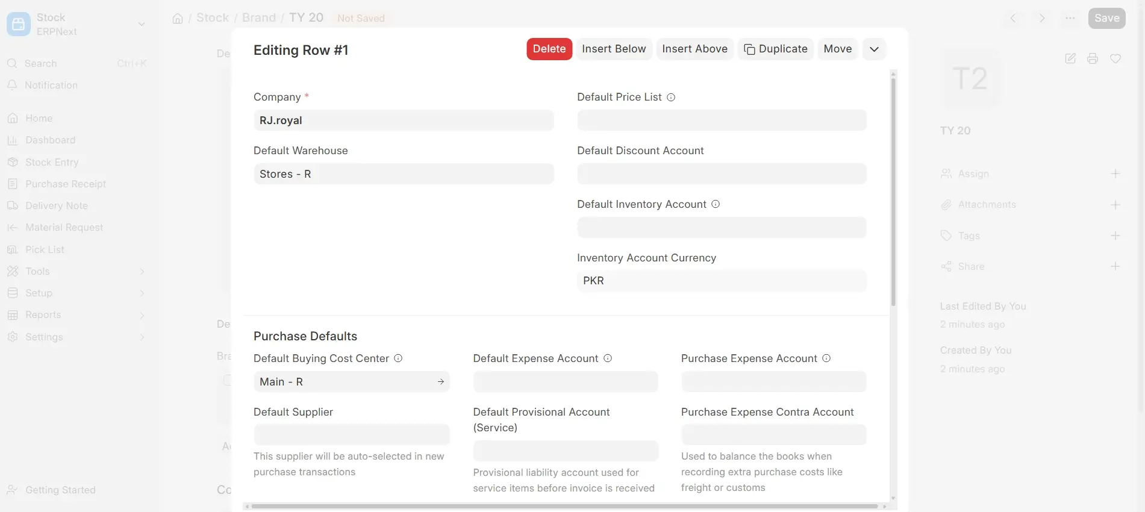Screen dimensions: 1145x512
Task: Click the print icon
Action: (x=1093, y=58)
